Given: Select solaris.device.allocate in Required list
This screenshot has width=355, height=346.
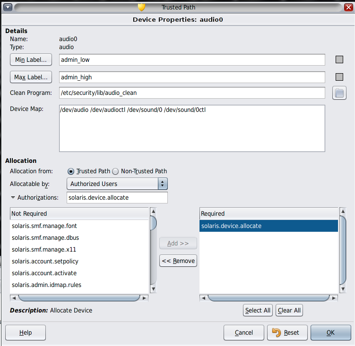Looking at the screenshot, I should [269, 226].
